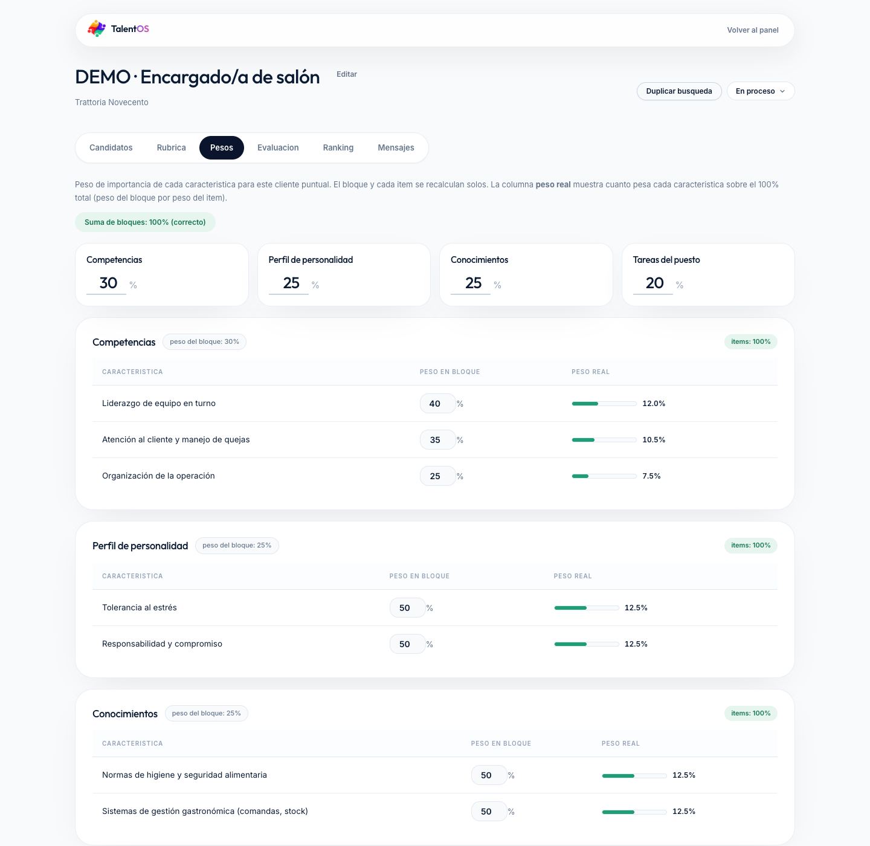Edit Liderazgo de equipo en turno weight
Screen dimensions: 870x846
click(x=437, y=404)
